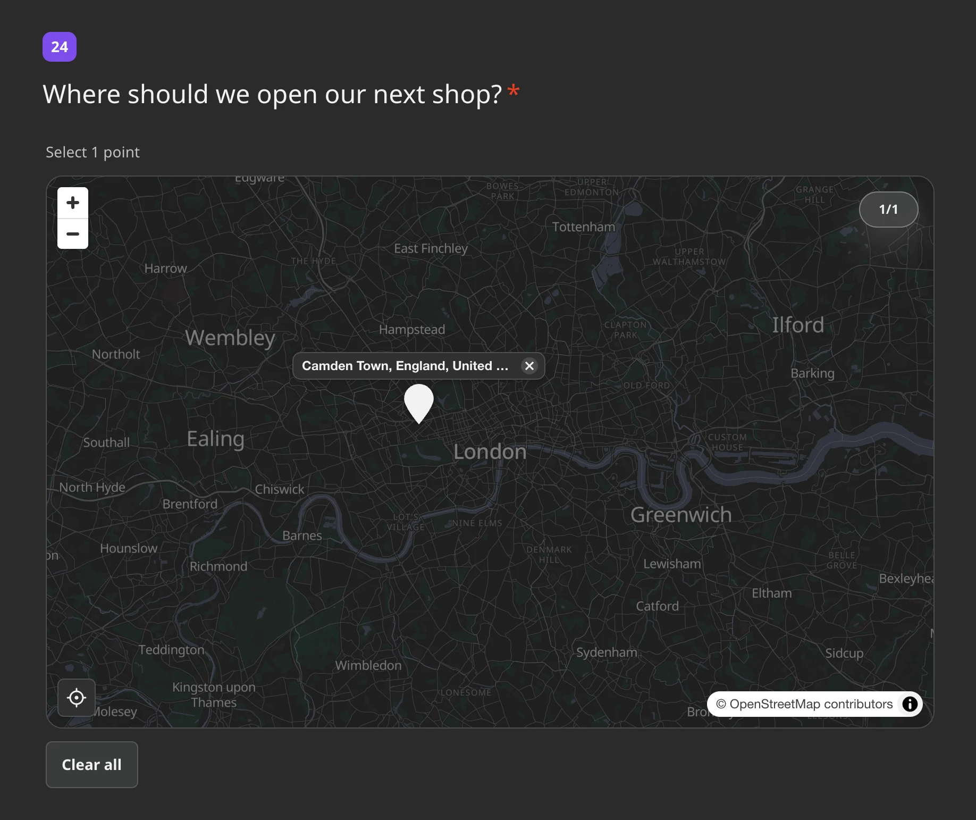Image resolution: width=976 pixels, height=820 pixels.
Task: Remove the Camden Town location tag
Action: (529, 366)
